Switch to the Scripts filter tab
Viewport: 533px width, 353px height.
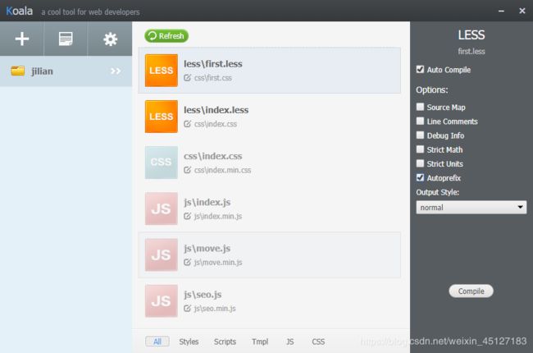[225, 342]
